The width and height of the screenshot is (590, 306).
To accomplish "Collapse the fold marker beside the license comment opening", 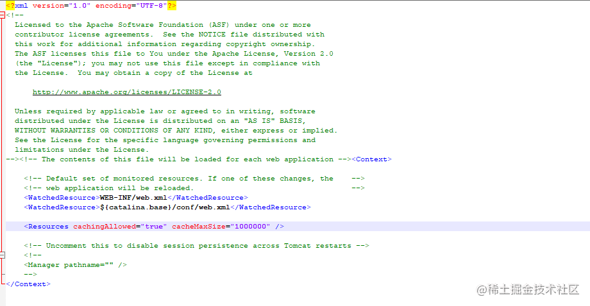I will pos(2,15).
